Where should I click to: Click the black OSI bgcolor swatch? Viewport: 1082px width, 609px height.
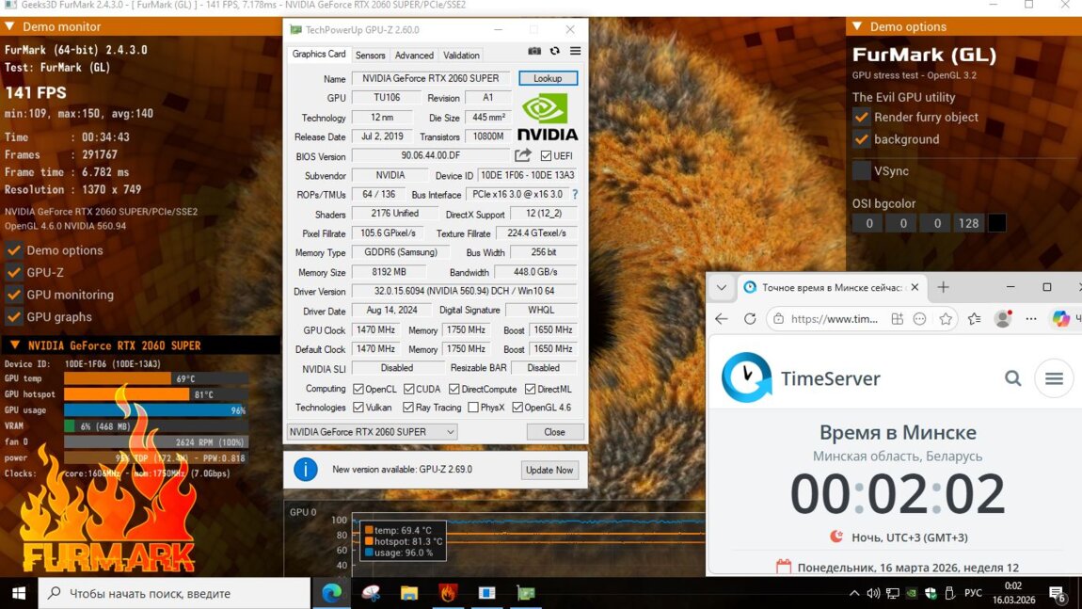997,223
